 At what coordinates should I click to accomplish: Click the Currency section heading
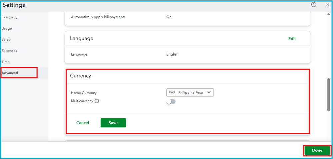click(80, 76)
